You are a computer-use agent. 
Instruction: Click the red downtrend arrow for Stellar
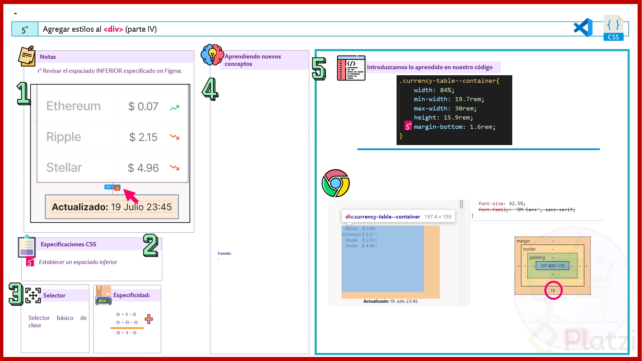(175, 167)
